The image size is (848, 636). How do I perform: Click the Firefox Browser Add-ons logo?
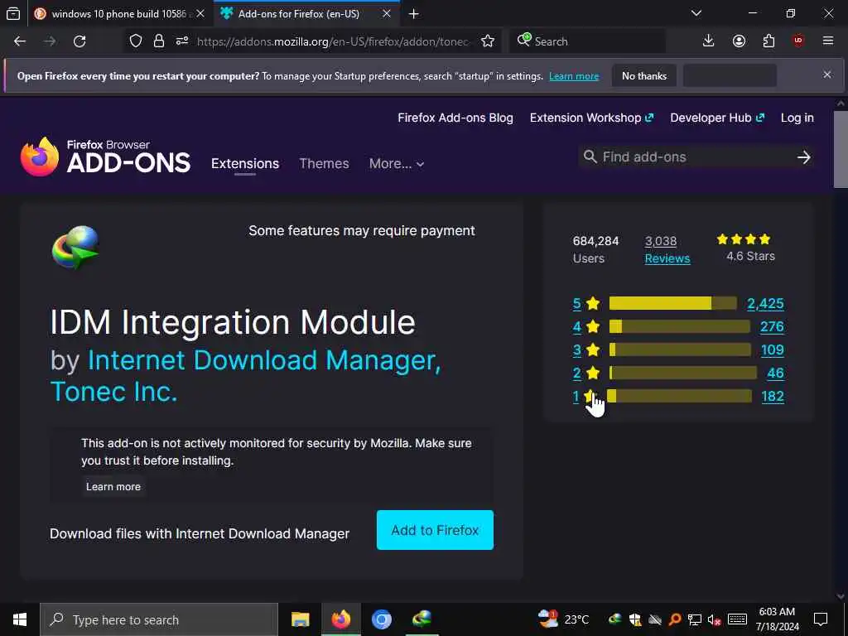105,157
